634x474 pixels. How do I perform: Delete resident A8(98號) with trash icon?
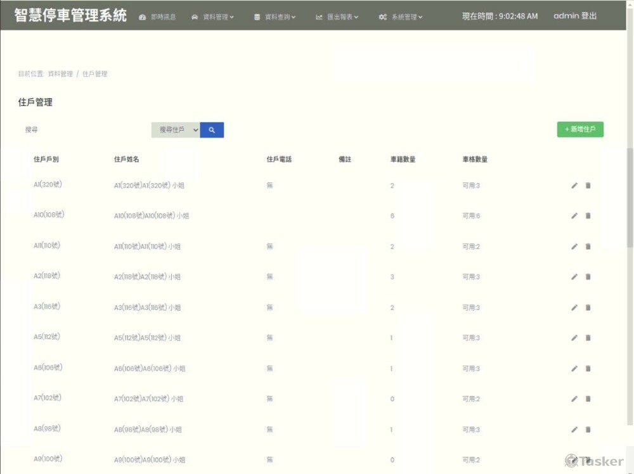tap(588, 430)
